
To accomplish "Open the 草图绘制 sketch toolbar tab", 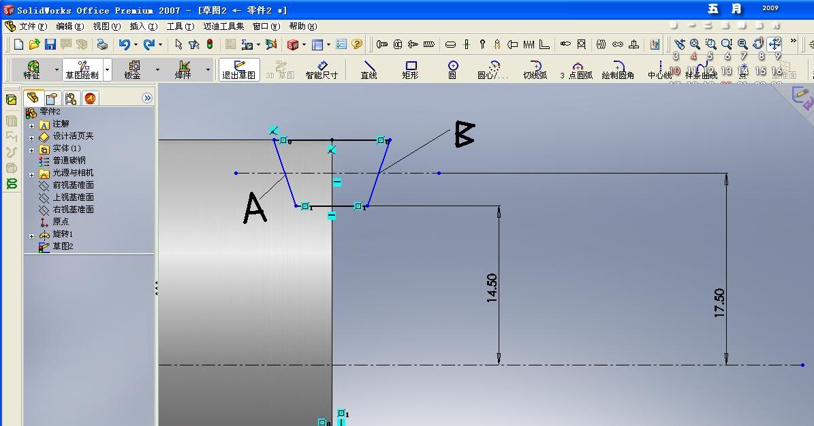I will [x=82, y=69].
